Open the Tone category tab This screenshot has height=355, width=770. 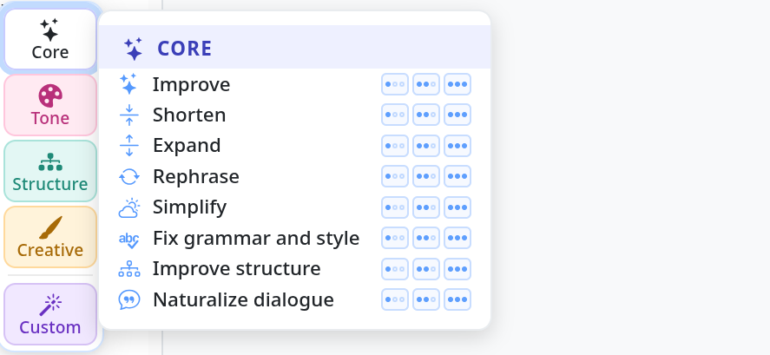coord(50,105)
